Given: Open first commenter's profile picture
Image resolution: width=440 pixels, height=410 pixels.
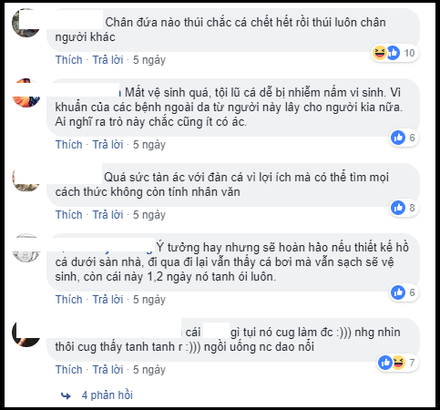Looking at the screenshot, I should (26, 23).
